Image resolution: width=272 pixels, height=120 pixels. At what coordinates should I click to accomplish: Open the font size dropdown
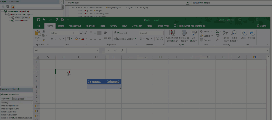[x=78, y=33]
